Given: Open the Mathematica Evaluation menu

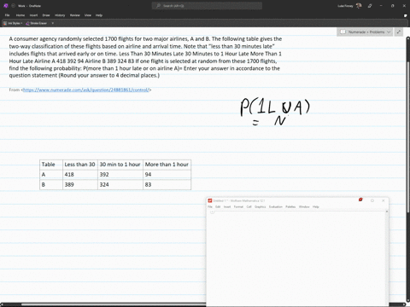Looking at the screenshot, I should [x=276, y=207].
